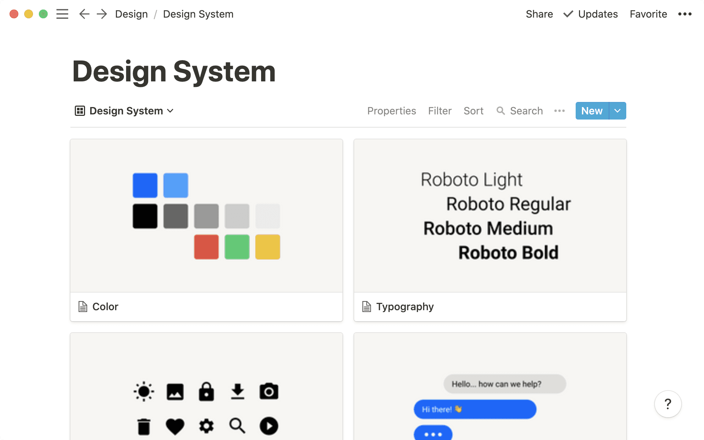Image resolution: width=704 pixels, height=440 pixels.
Task: Click the help question mark button
Action: [668, 404]
